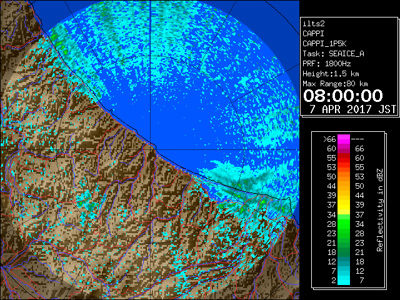Screen dimensions: 400x300
Task: Click the 'PRF: 1800Hz' text
Action: click(327, 64)
